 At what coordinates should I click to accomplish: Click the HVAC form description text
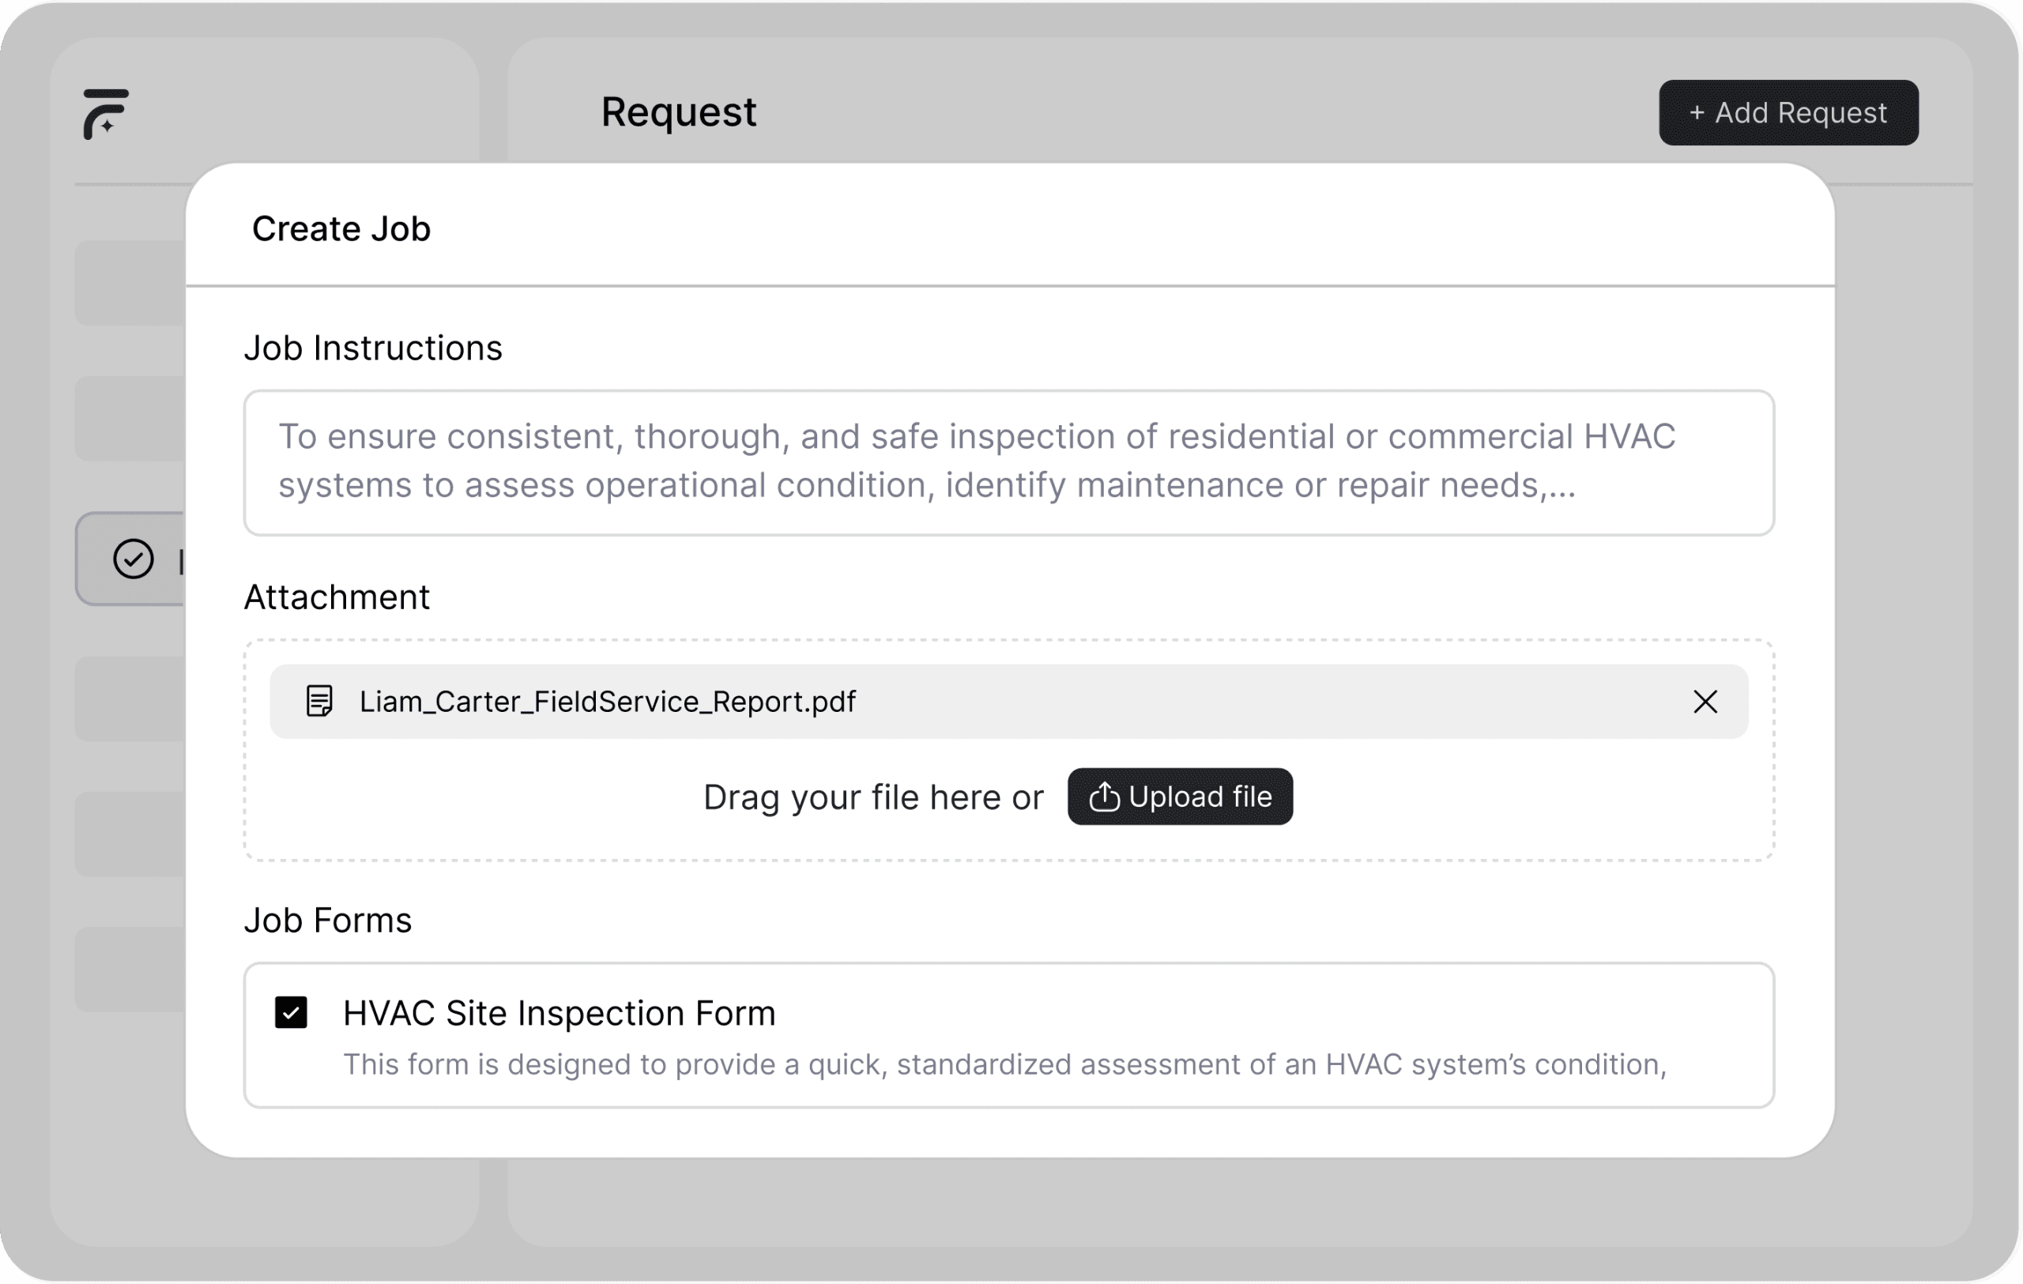tap(1004, 1064)
